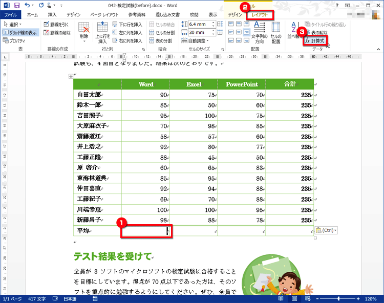Open the Insert (挿入) tab

click(x=52, y=15)
